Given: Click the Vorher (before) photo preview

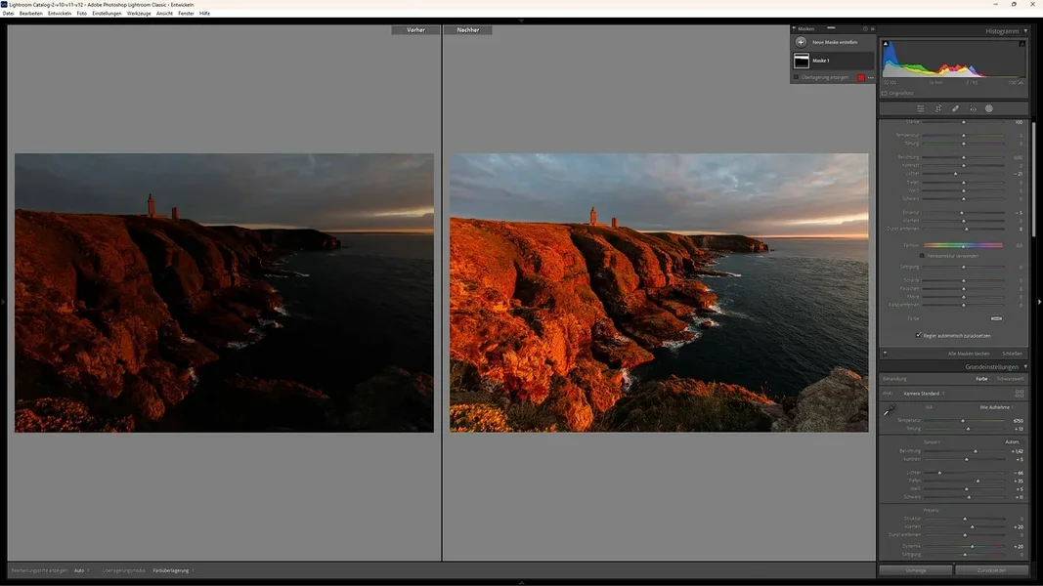Looking at the screenshot, I should click(x=224, y=293).
